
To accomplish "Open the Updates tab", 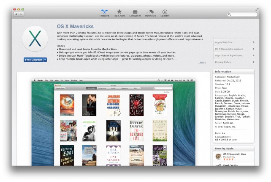I will click(165, 13).
